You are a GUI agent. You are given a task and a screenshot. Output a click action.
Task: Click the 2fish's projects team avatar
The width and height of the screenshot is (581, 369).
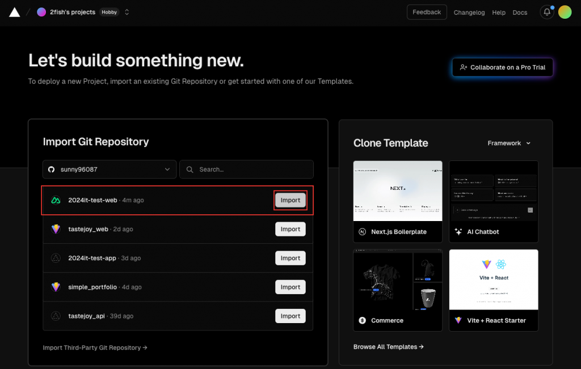[41, 12]
